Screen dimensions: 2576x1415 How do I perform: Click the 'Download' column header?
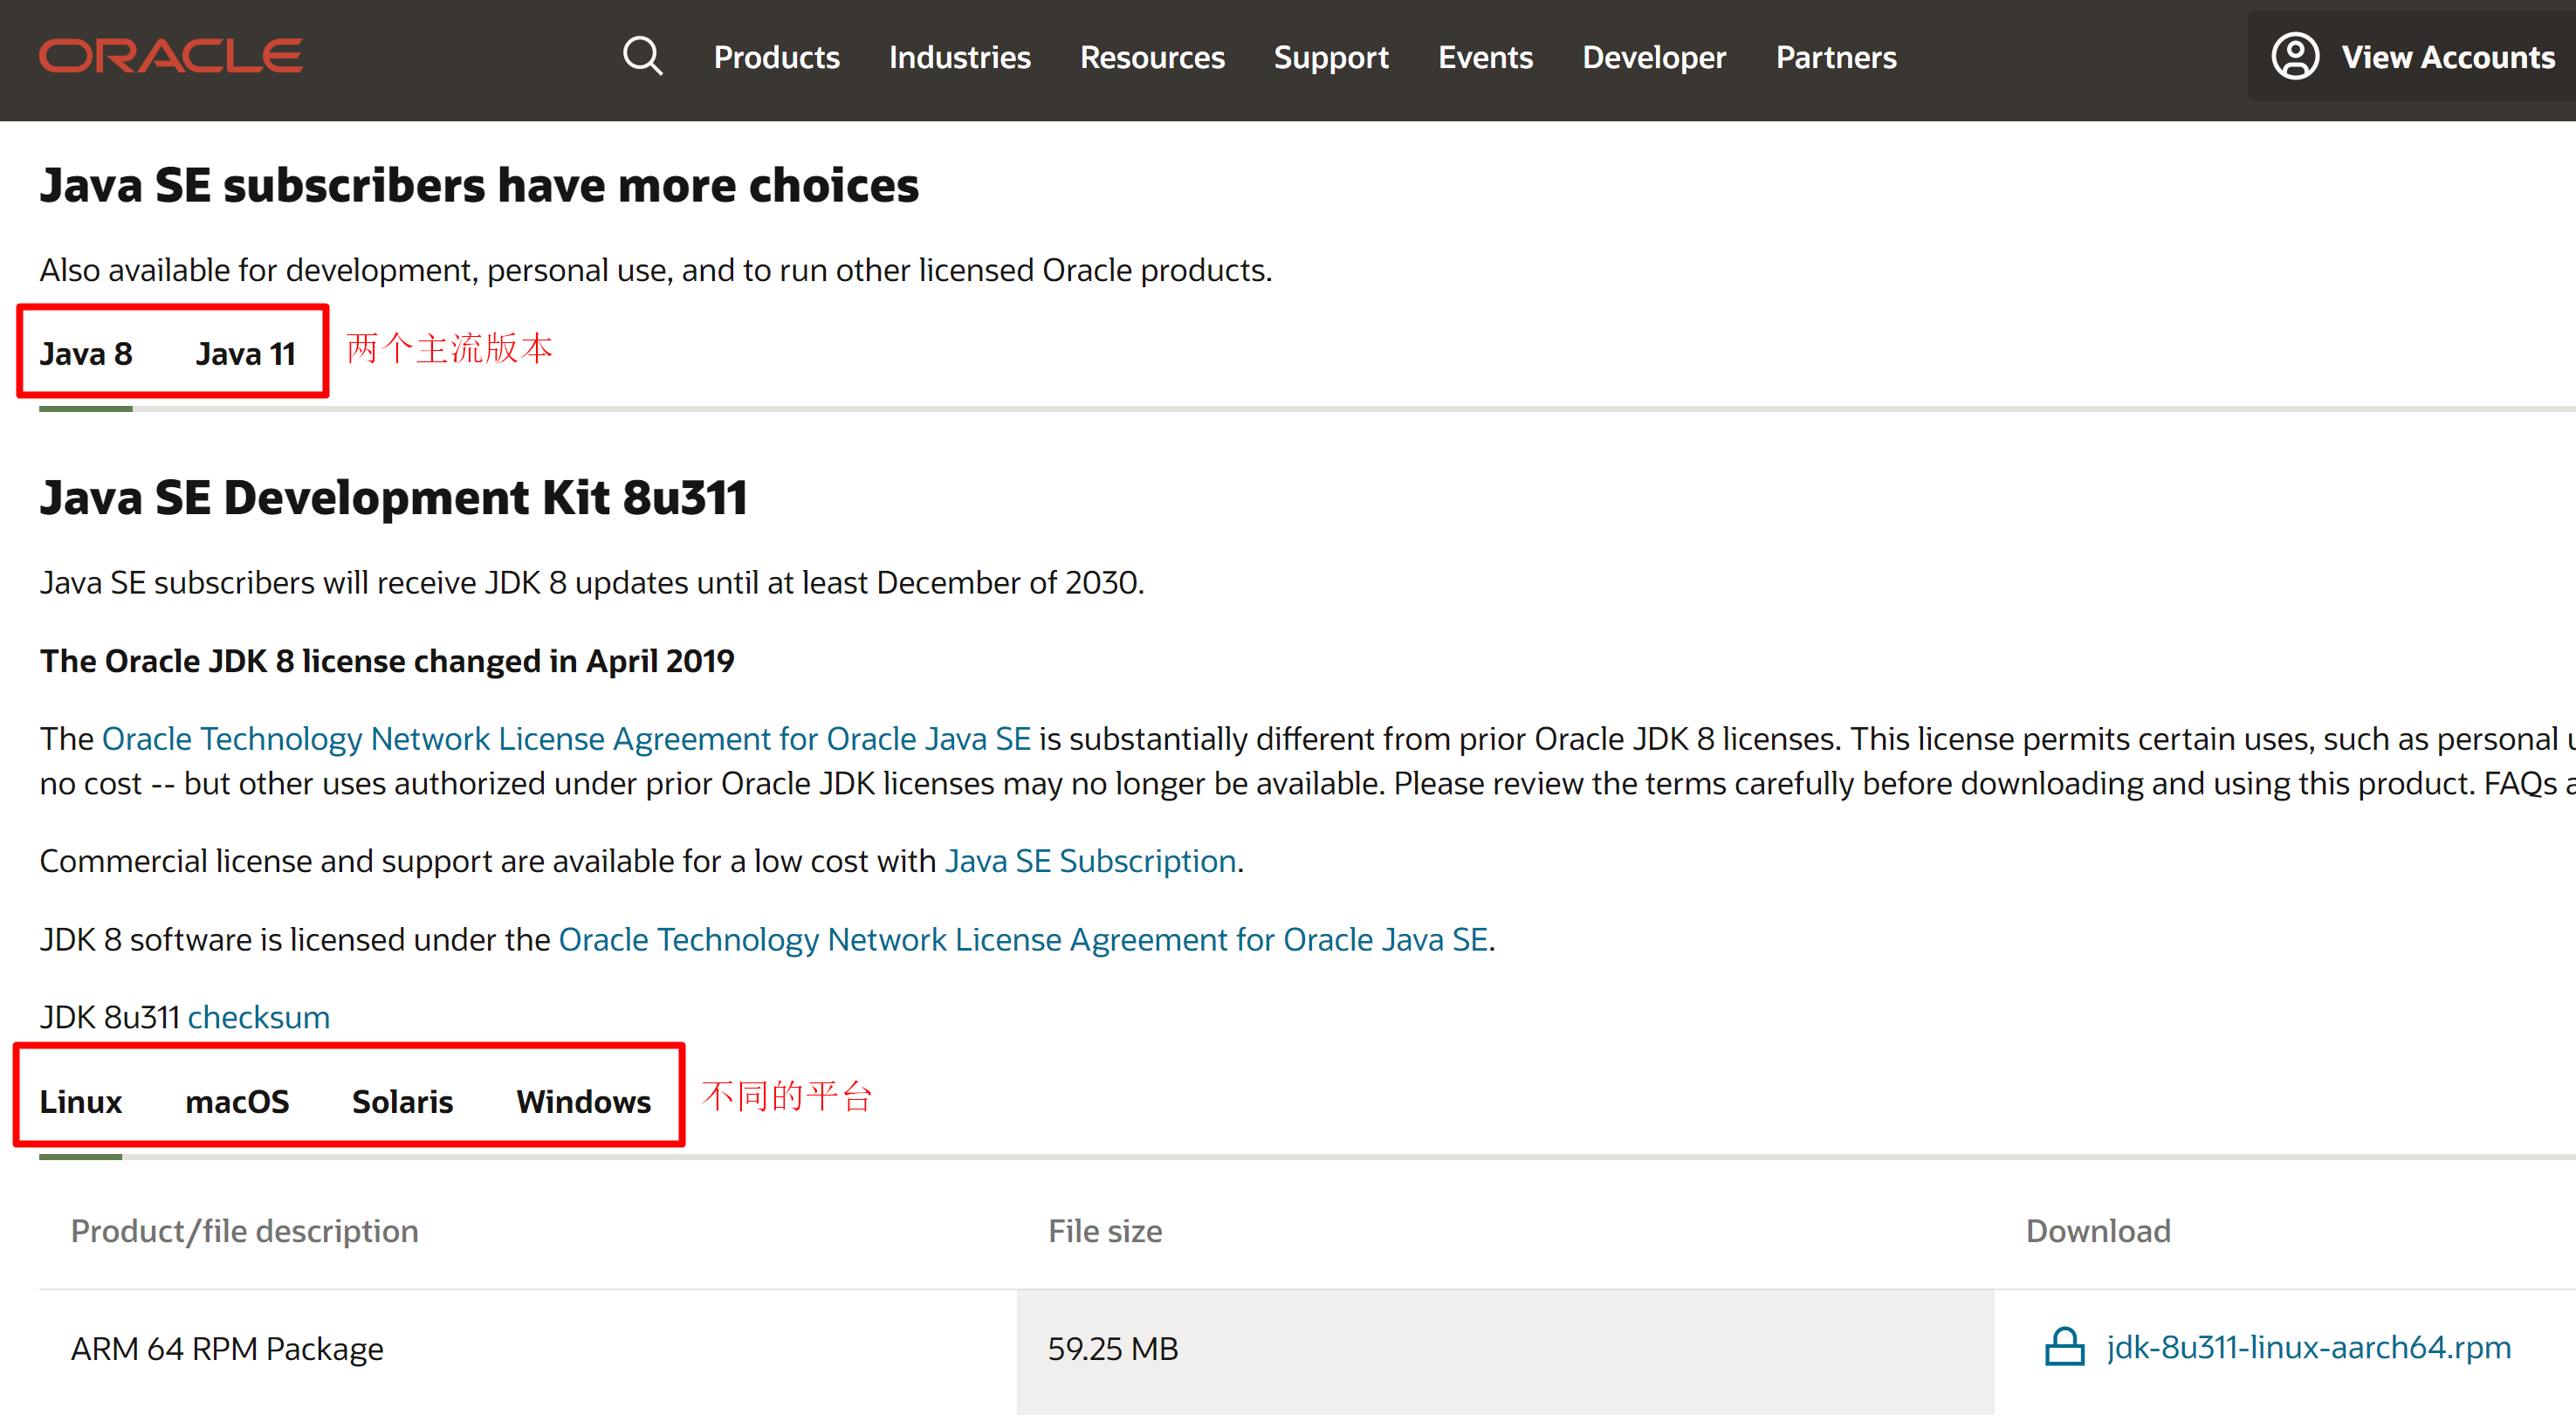(x=2098, y=1230)
